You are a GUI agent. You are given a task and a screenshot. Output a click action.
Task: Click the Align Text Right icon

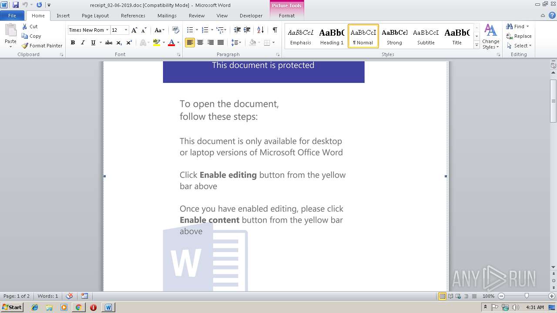211,43
